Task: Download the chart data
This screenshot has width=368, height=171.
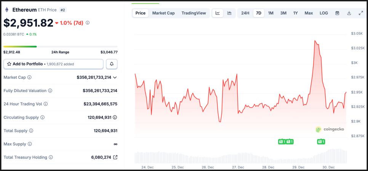Action: (x=349, y=13)
